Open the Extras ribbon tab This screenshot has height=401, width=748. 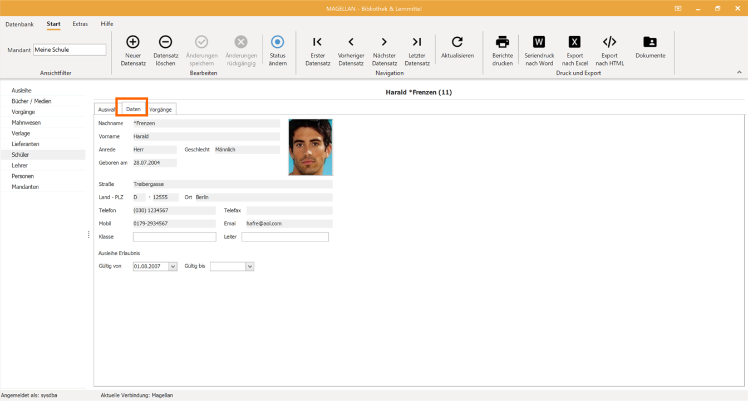point(80,24)
